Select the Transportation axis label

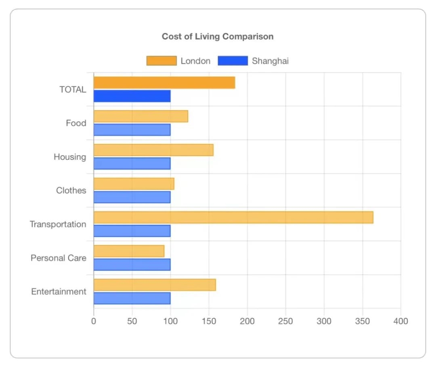point(58,224)
